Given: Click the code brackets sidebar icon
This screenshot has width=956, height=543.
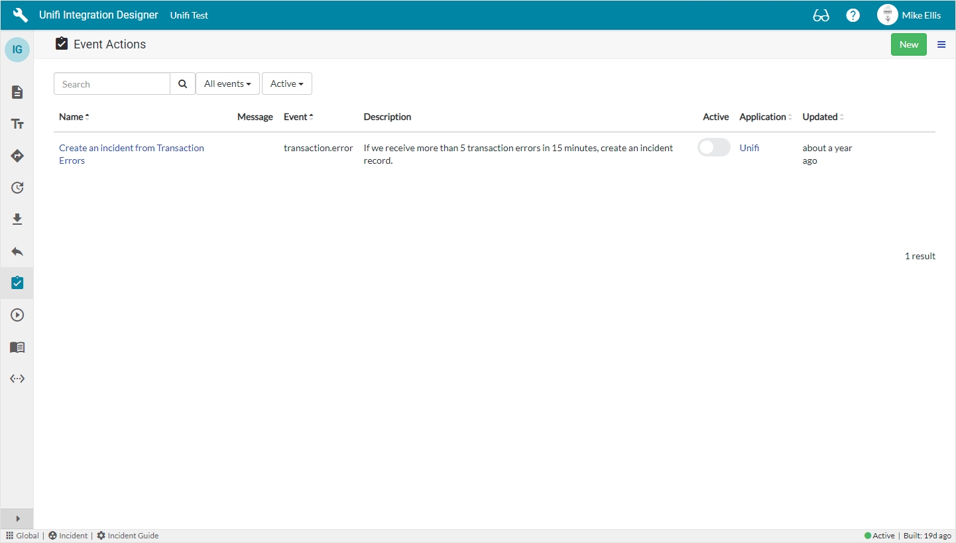Looking at the screenshot, I should tap(17, 379).
